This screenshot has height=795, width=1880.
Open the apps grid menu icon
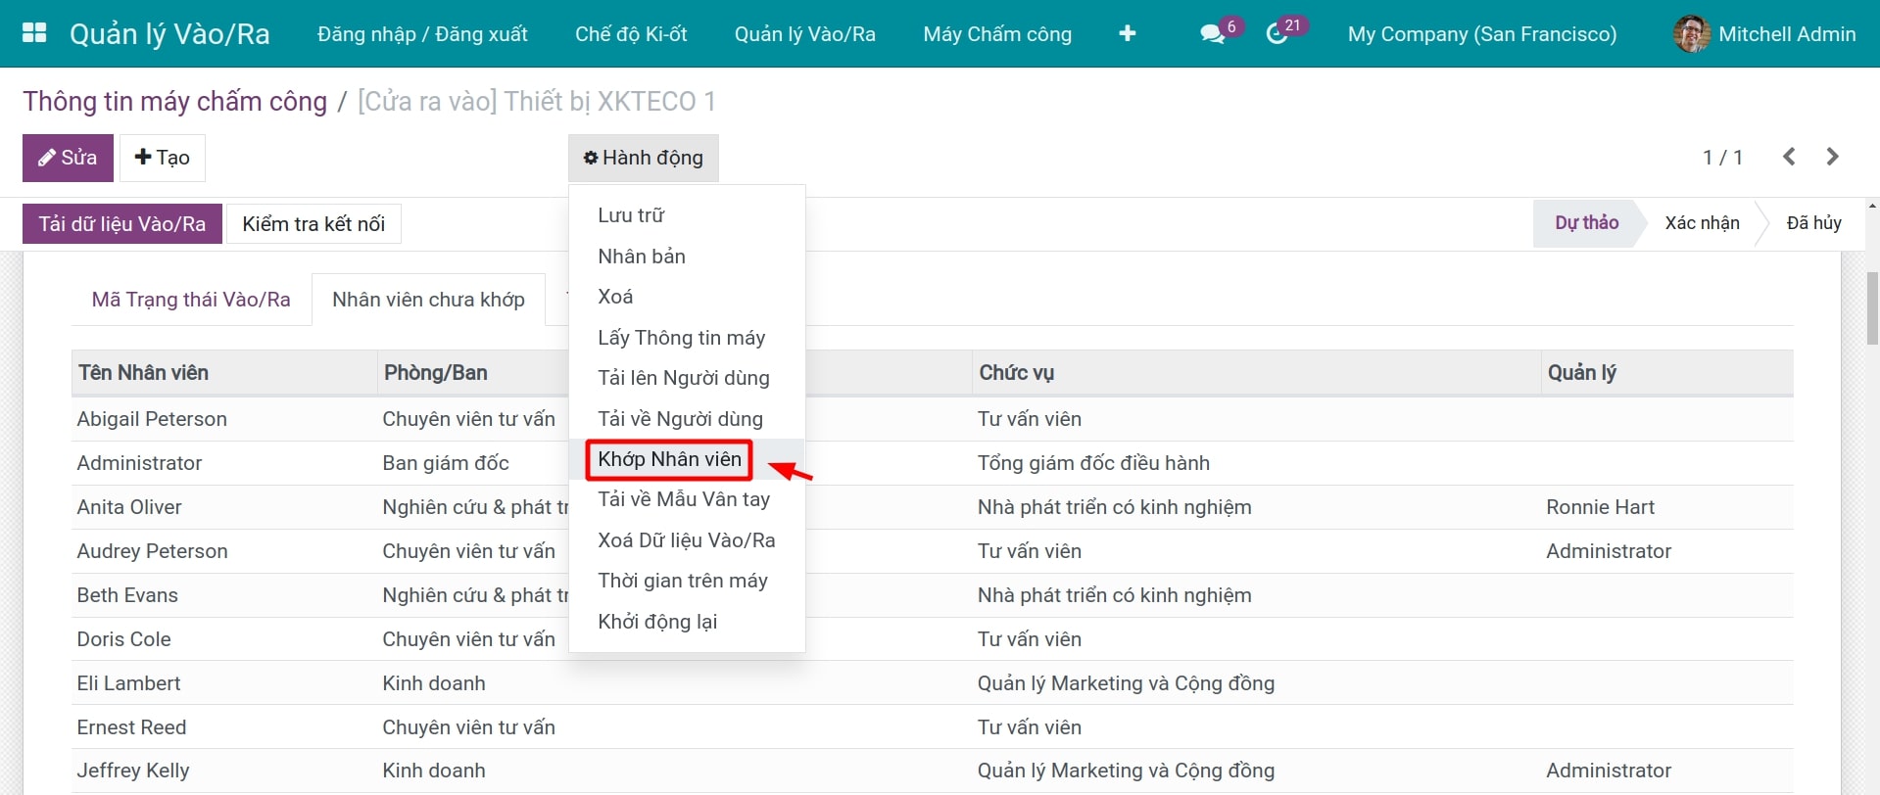[34, 33]
